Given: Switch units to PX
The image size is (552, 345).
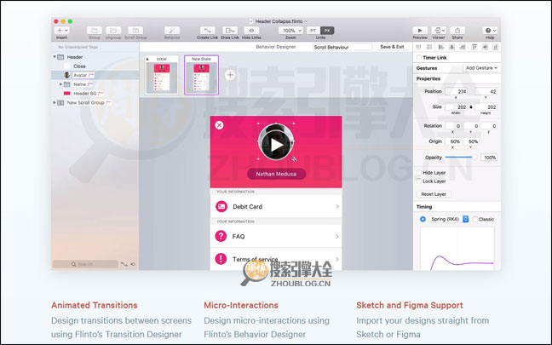Looking at the screenshot, I should 327,31.
